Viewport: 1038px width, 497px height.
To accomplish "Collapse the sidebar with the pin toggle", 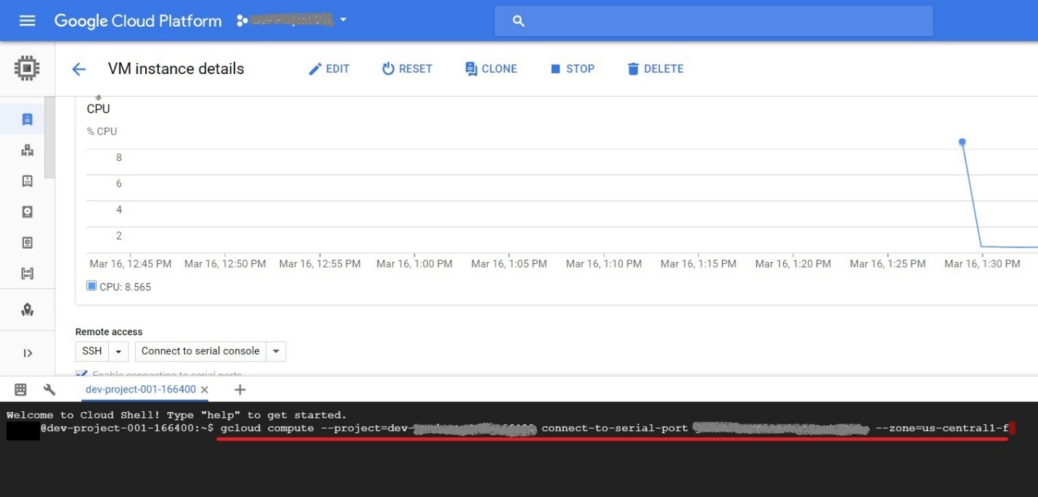I will (27, 353).
